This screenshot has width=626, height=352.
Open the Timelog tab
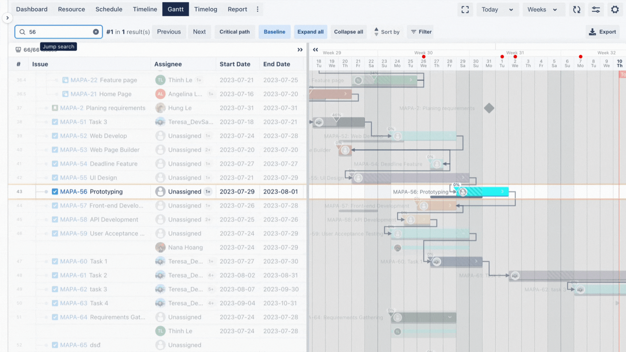206,9
